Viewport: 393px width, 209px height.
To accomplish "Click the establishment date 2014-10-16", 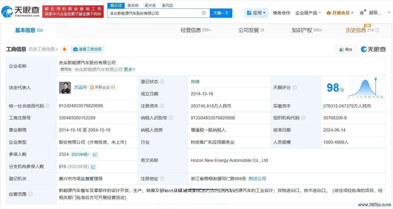I will click(202, 94).
